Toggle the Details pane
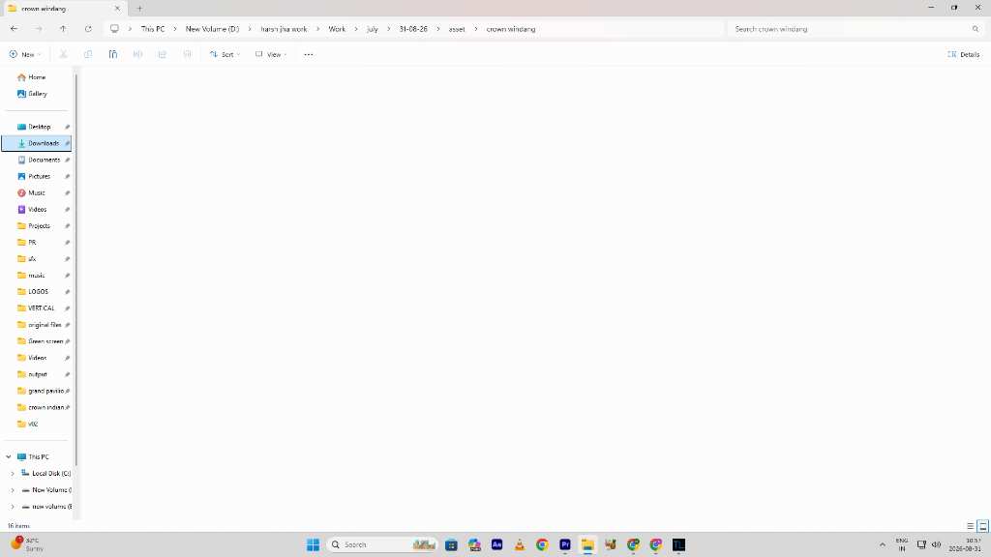Screen dimensions: 991x557 (x=964, y=54)
